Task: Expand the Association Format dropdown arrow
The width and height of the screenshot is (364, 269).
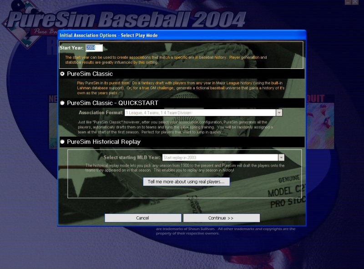Action: [x=279, y=112]
